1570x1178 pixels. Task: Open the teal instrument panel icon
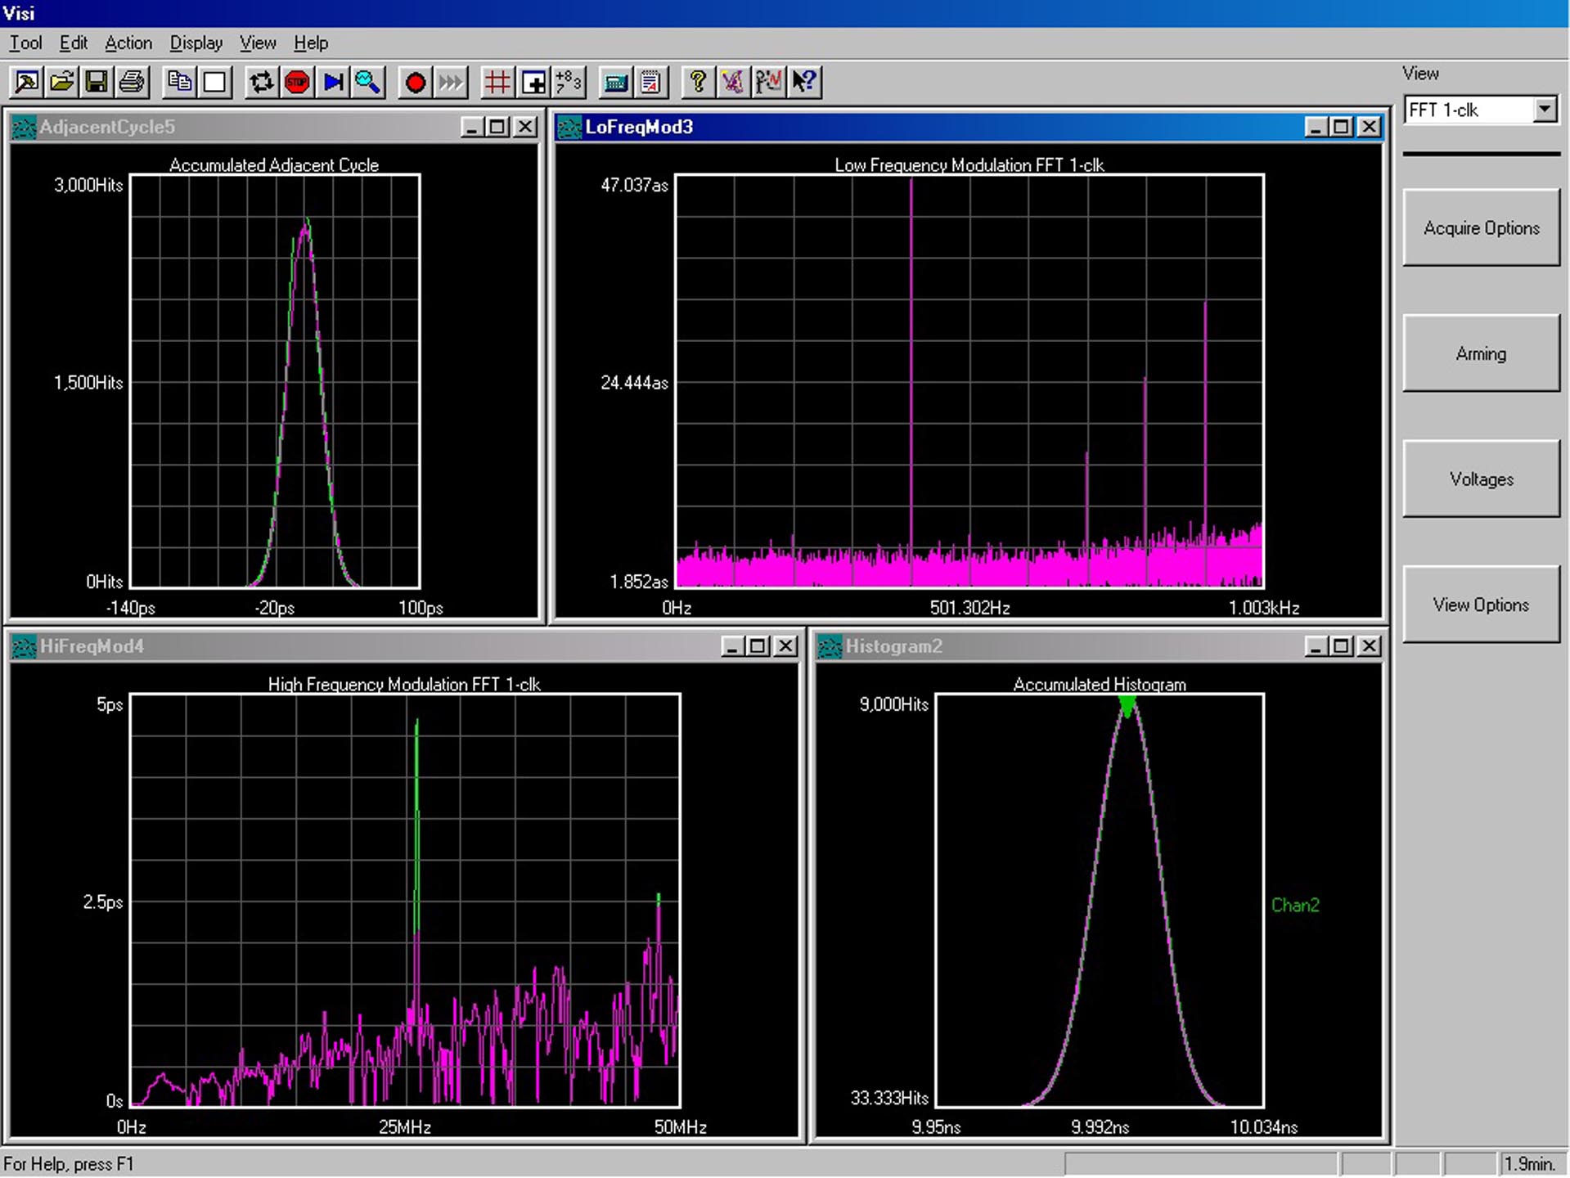point(615,82)
